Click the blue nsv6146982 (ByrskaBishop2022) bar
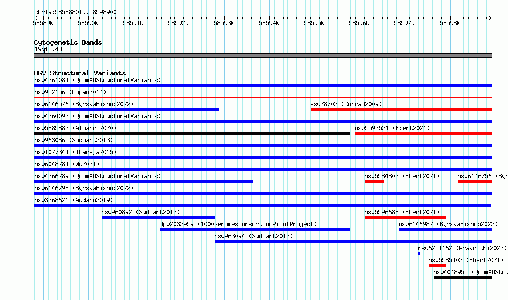The width and height of the screenshot is (508, 300). tap(445, 230)
